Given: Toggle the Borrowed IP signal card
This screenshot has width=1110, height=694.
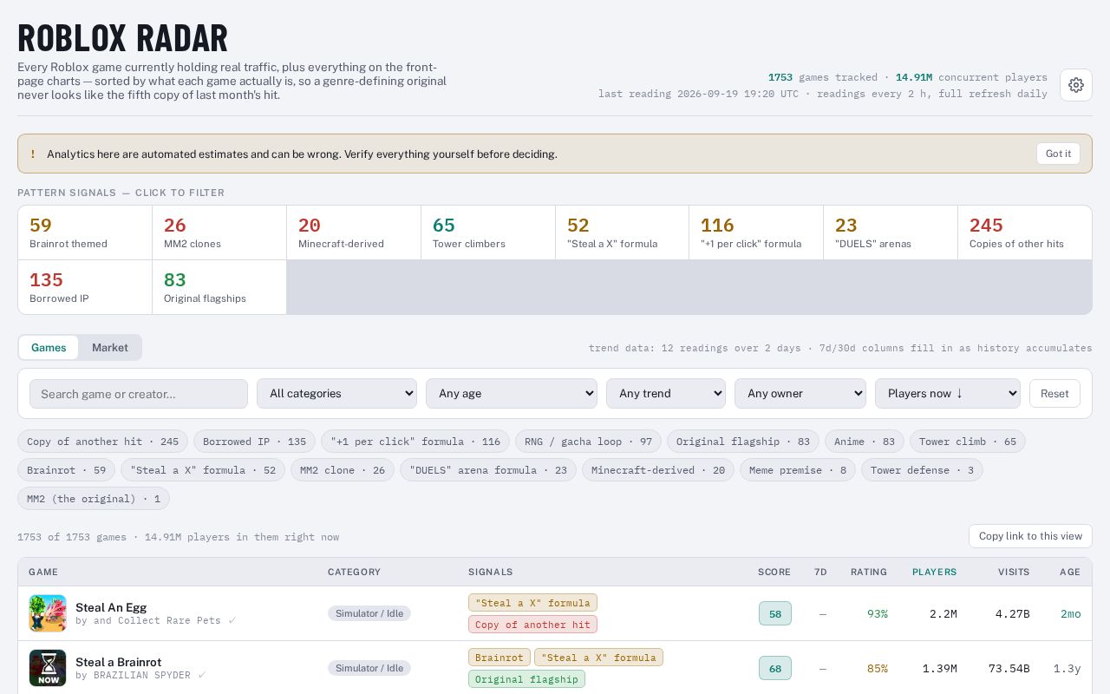Looking at the screenshot, I should click(85, 287).
